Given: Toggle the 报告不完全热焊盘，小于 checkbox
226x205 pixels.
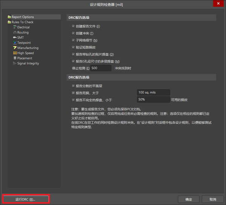Looking at the screenshot, I should [x=73, y=100].
